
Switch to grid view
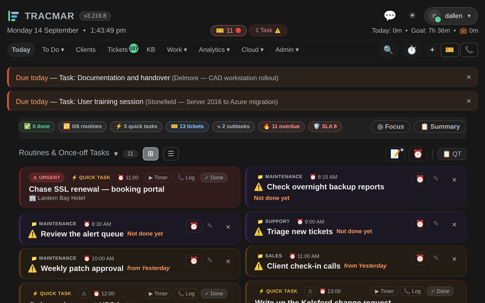click(x=151, y=154)
